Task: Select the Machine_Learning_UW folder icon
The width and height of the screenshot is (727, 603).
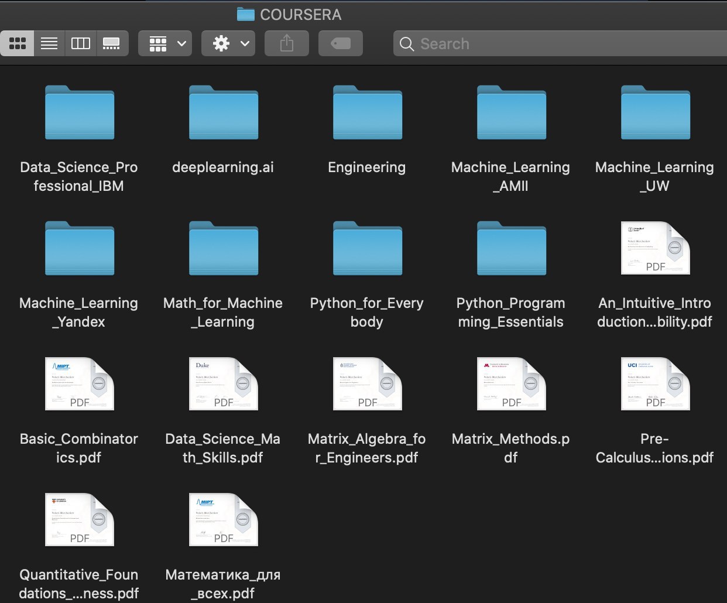Action: 656,112
